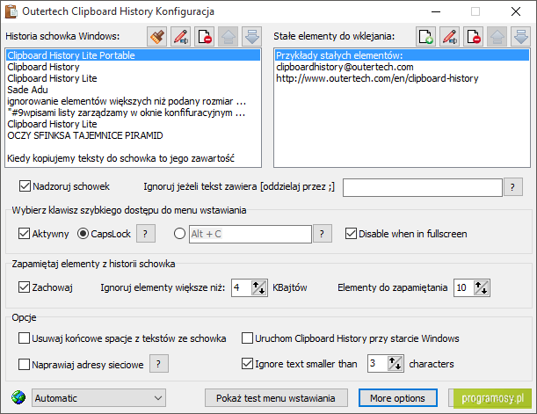
Task: Delete the selected clipboard history item
Action: 205,36
